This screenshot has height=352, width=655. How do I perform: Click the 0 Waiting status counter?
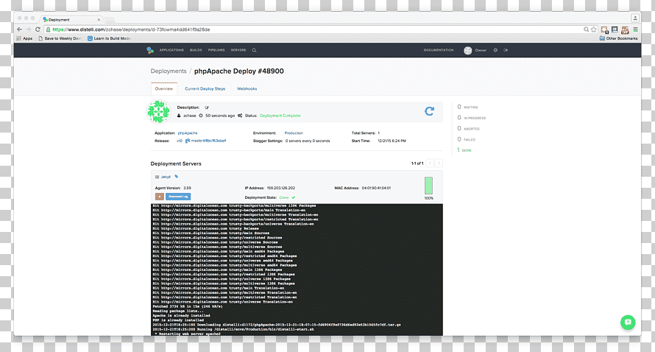pos(468,107)
